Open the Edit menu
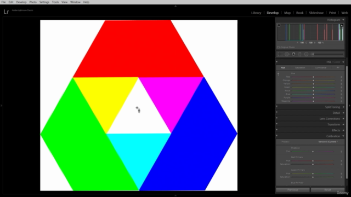Screen dimensions: 351x197 tap(11, 2)
